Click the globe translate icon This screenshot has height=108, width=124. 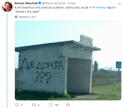click(16, 17)
